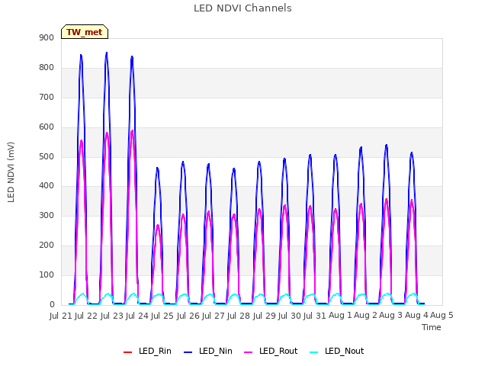
Task: Click the 300 y-axis tick label
Action: (47, 216)
